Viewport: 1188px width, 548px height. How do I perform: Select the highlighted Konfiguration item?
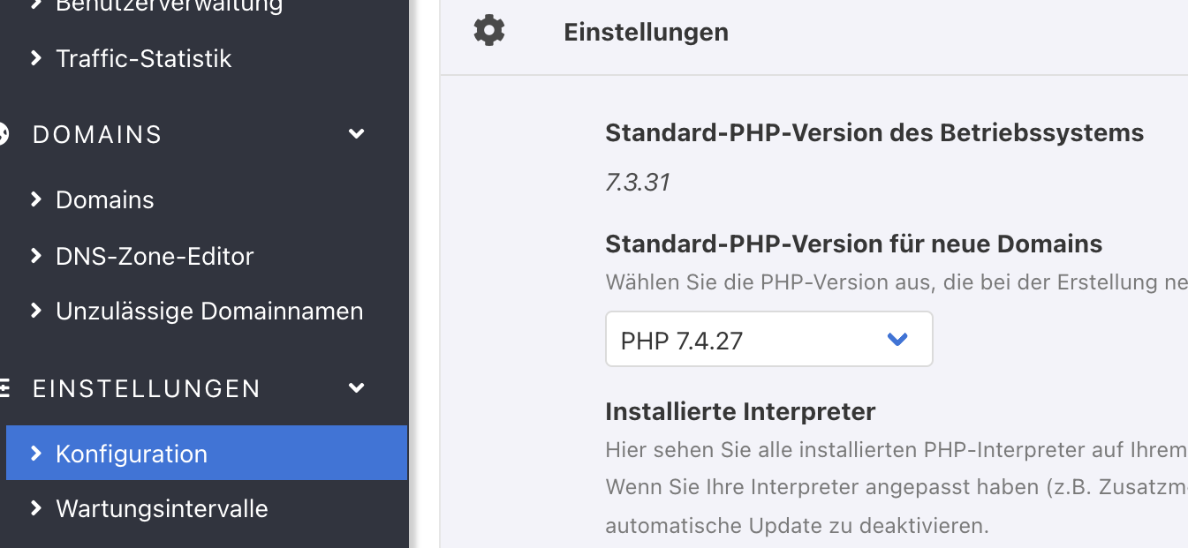point(132,454)
